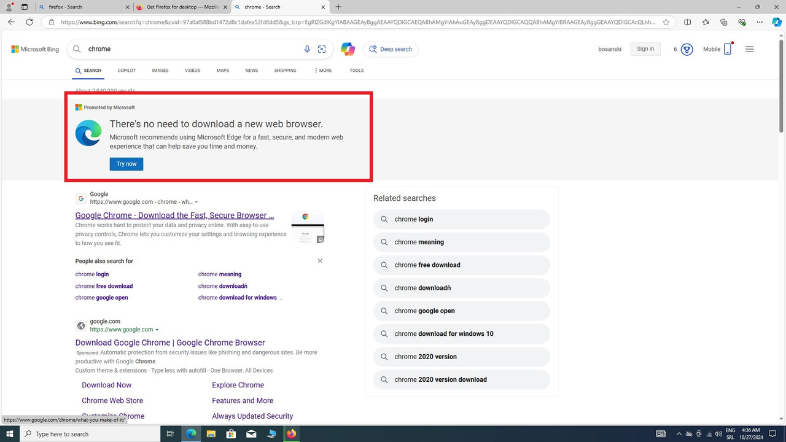Screen dimensions: 786x442
Task: Click the Explore Chrome sitelink
Action: 238,385
